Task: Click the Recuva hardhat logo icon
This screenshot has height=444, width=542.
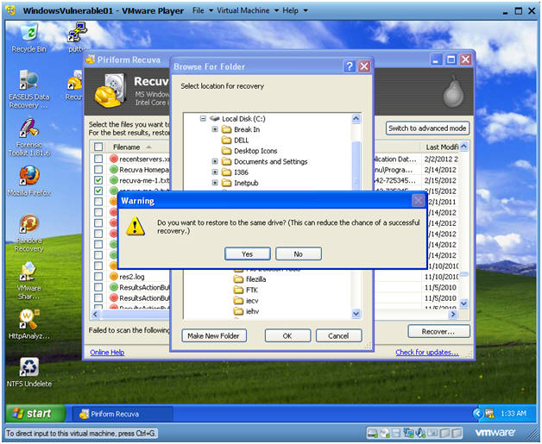Action: [110, 91]
